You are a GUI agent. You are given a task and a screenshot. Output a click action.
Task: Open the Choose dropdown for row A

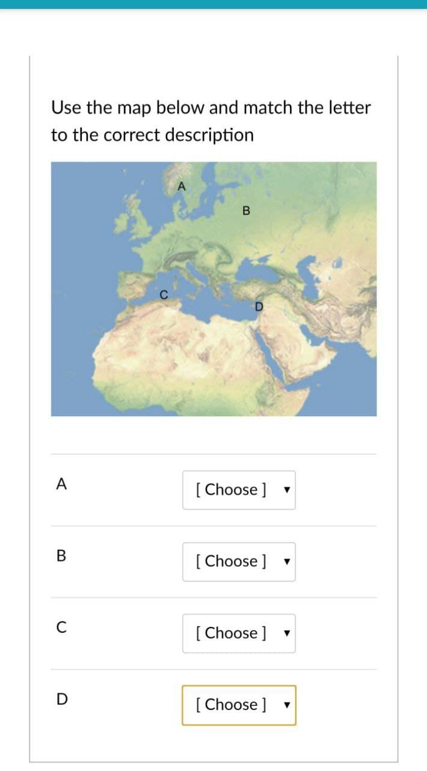coord(239,490)
